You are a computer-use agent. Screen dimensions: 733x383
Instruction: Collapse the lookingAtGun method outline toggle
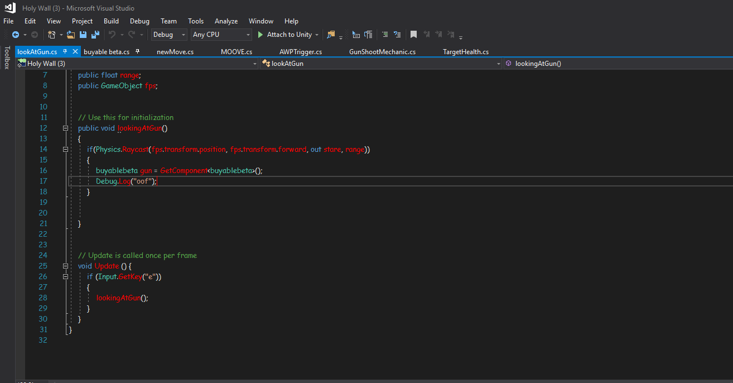65,128
